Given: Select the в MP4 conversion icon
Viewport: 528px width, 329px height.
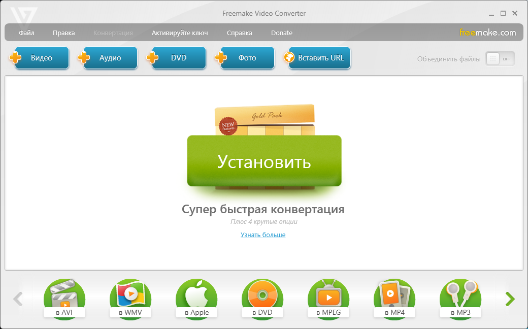Looking at the screenshot, I should (394, 299).
